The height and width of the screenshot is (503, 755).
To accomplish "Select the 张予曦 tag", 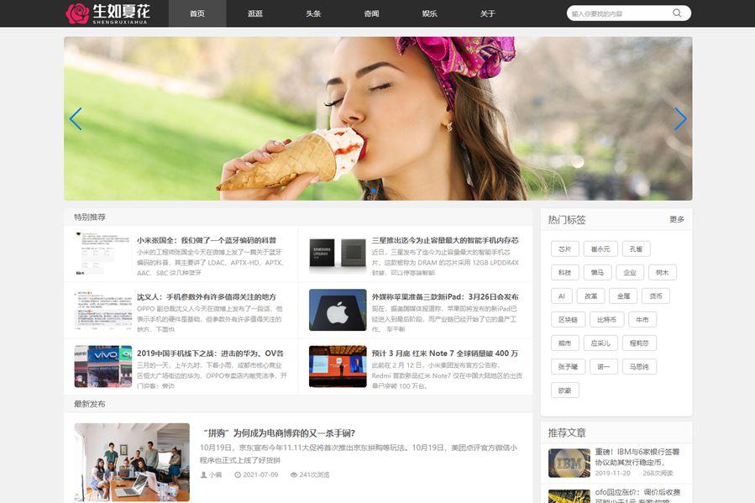I will click(x=569, y=367).
